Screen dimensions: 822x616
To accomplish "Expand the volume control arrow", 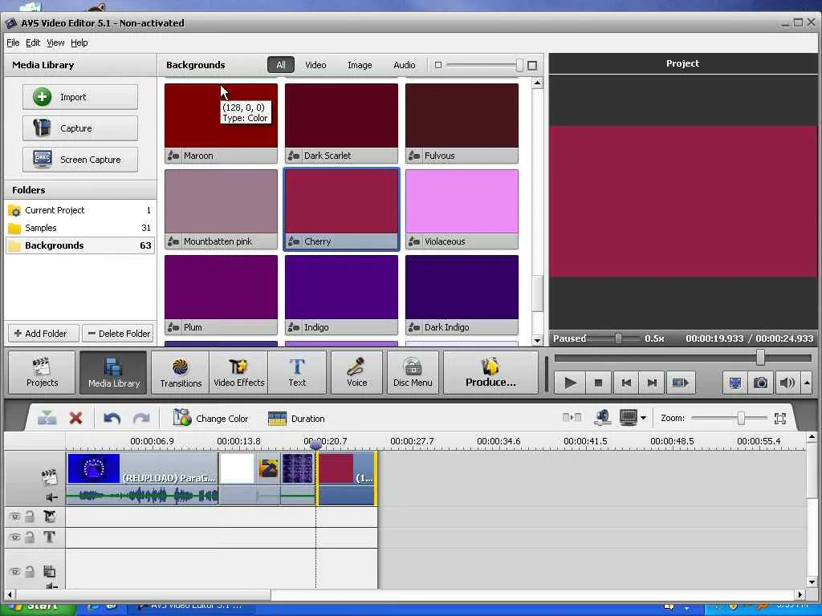I will [806, 383].
